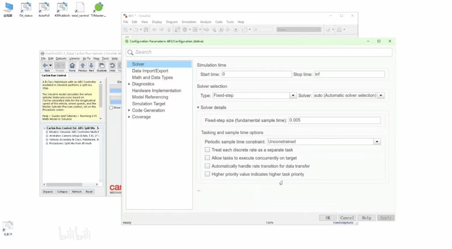Open the KillRubbish desktop icon

pyautogui.click(x=62, y=8)
